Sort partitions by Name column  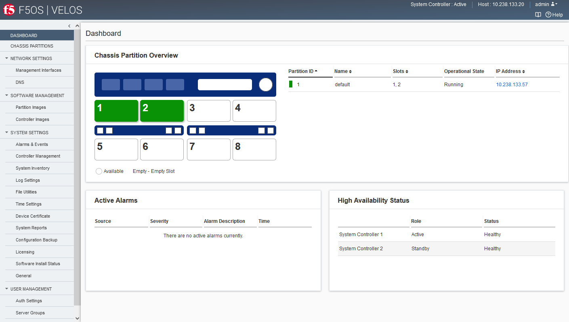tap(343, 71)
